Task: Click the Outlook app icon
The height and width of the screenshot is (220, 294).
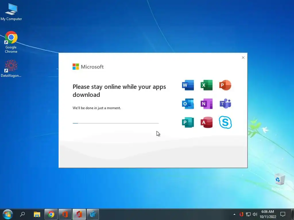Action: (x=188, y=104)
